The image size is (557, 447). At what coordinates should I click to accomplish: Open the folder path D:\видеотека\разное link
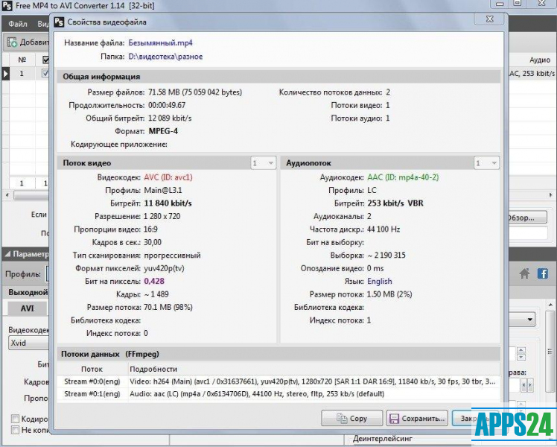[165, 57]
